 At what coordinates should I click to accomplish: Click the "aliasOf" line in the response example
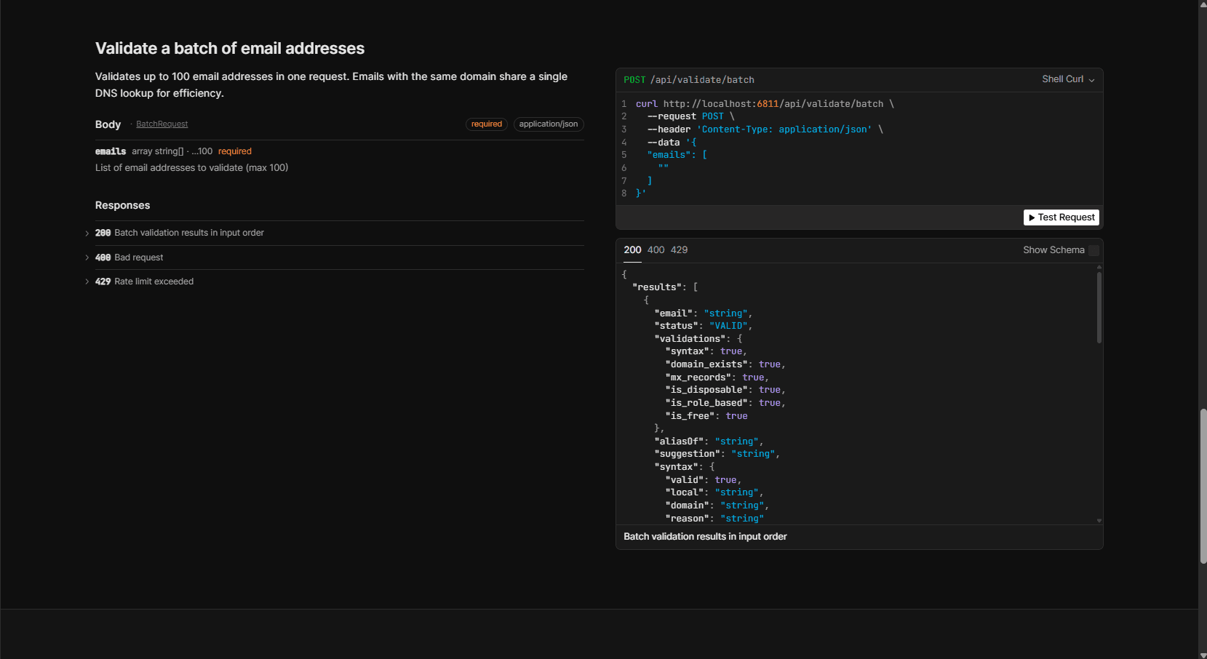click(x=709, y=442)
